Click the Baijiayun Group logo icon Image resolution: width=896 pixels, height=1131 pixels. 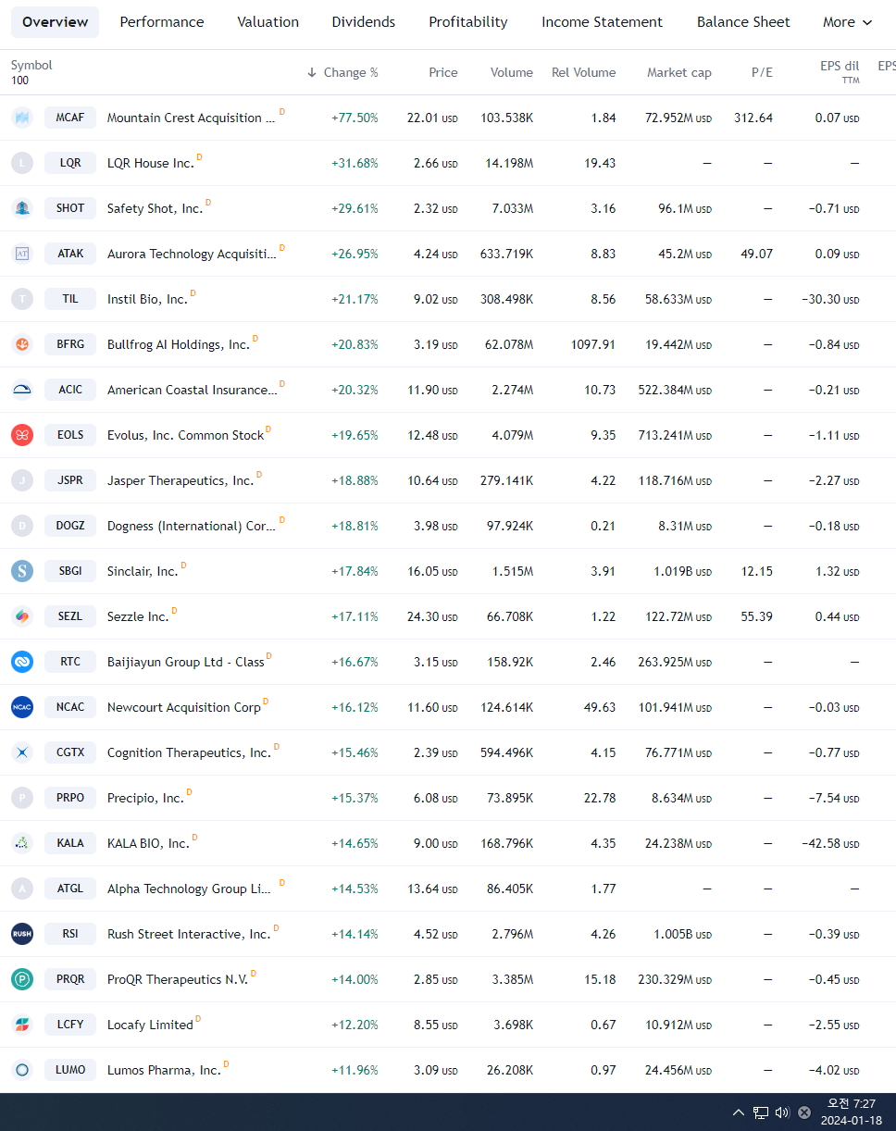click(x=22, y=662)
